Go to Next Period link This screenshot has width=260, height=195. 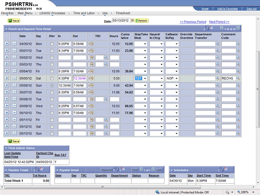(x=219, y=22)
